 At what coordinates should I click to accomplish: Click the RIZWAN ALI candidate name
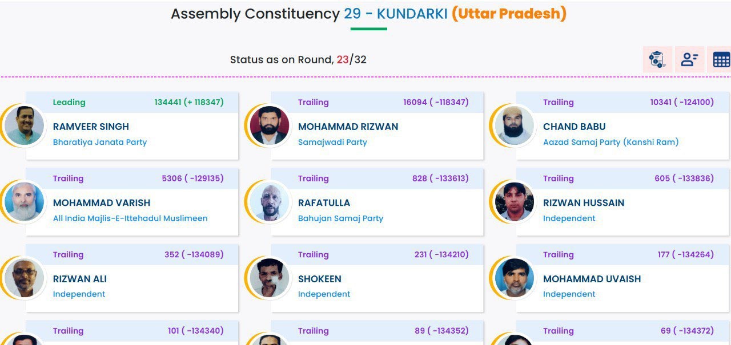[x=79, y=279]
